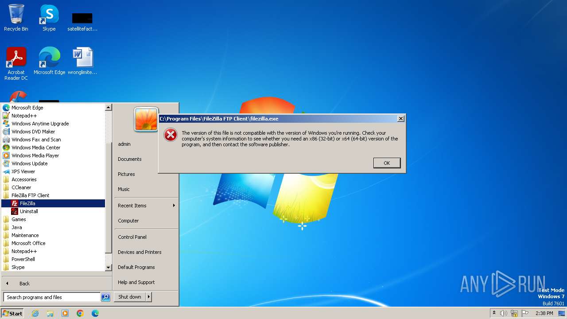The image size is (567, 319).
Task: Select the satellitefact desktop file
Action: [x=82, y=21]
